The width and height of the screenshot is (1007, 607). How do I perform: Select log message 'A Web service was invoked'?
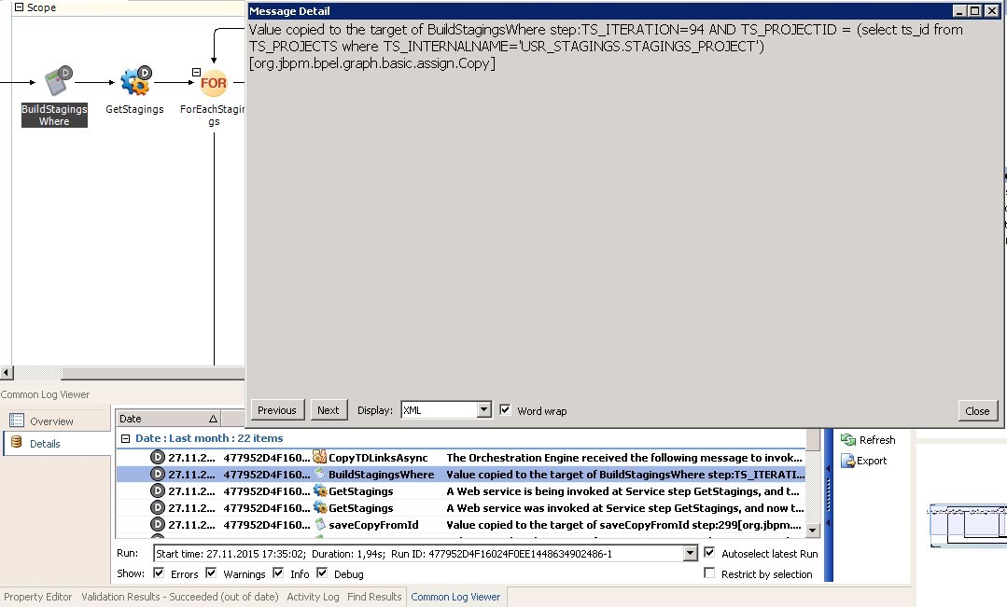click(625, 507)
